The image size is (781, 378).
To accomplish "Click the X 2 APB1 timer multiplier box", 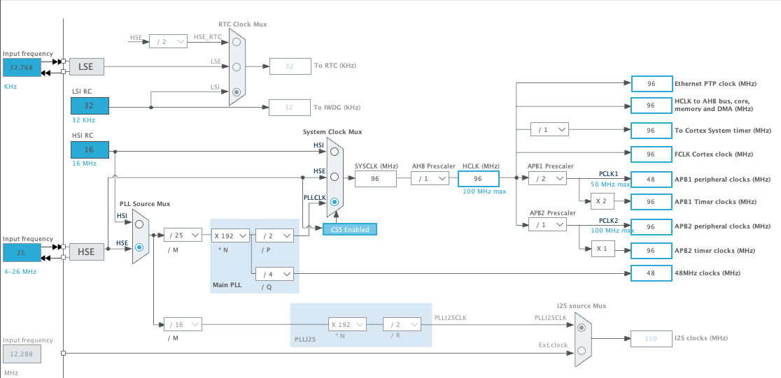I will [x=603, y=201].
